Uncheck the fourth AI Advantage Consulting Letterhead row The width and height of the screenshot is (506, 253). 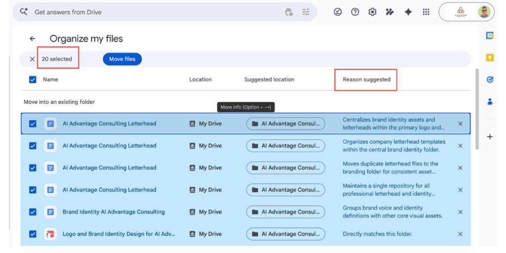33,190
